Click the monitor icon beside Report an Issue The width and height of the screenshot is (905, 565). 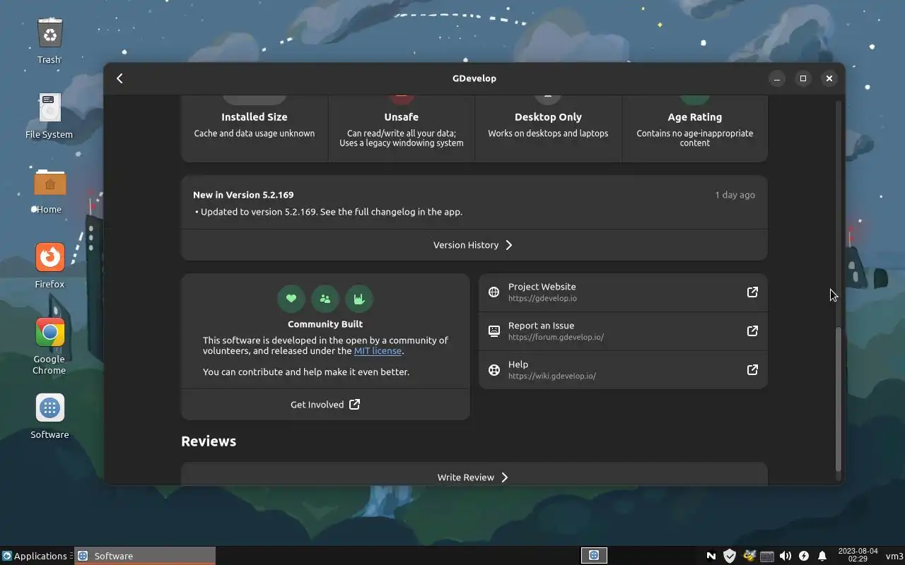(x=494, y=331)
